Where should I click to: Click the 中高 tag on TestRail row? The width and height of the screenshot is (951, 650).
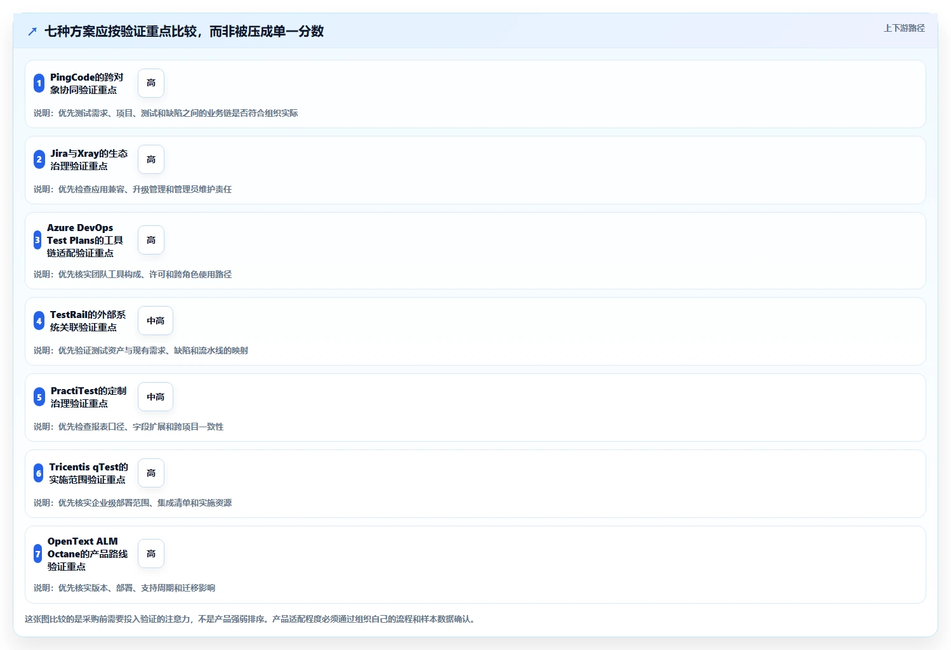tap(156, 321)
